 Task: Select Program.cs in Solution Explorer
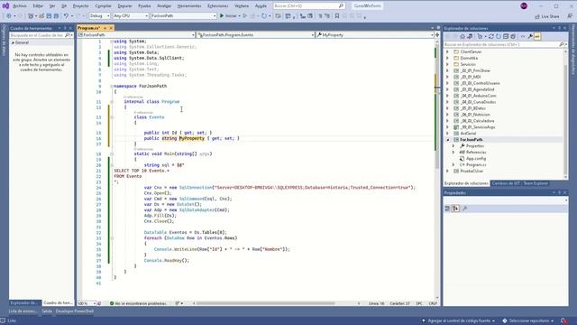click(x=476, y=164)
